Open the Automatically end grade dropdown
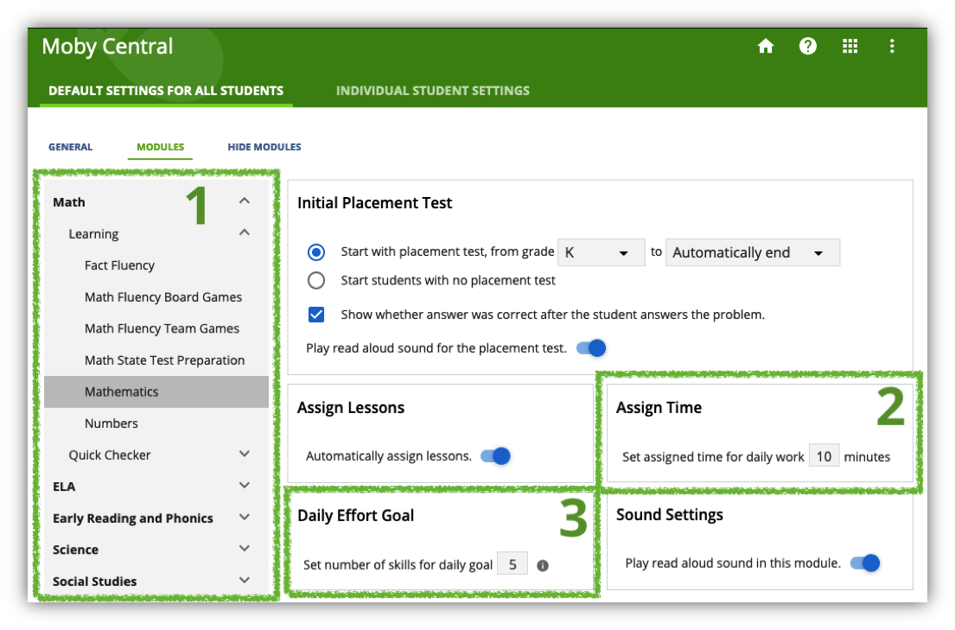The width and height of the screenshot is (955, 630). 752,251
